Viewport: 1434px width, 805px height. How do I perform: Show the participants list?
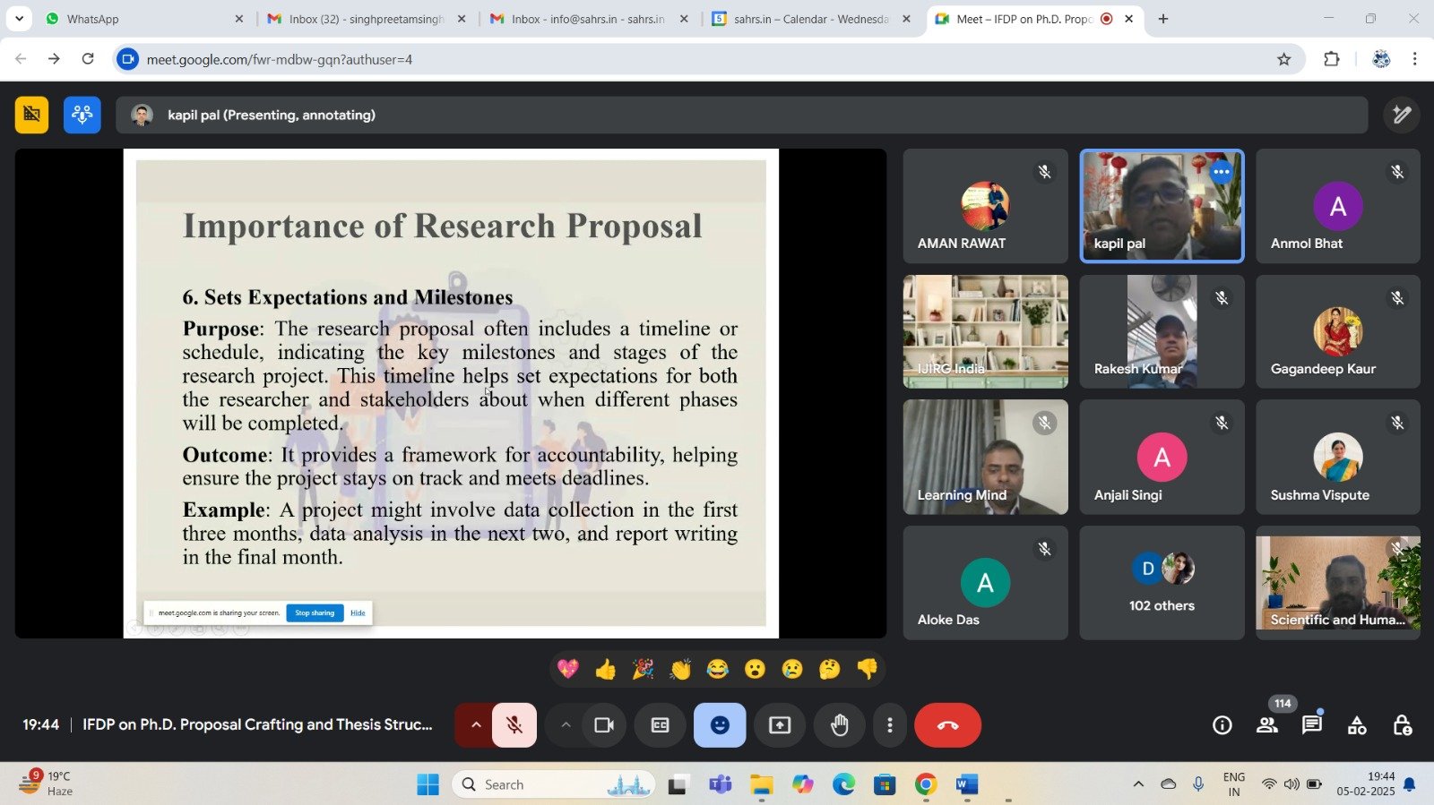[1266, 725]
